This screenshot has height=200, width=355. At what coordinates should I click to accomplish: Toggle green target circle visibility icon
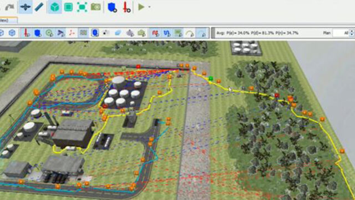point(49,33)
